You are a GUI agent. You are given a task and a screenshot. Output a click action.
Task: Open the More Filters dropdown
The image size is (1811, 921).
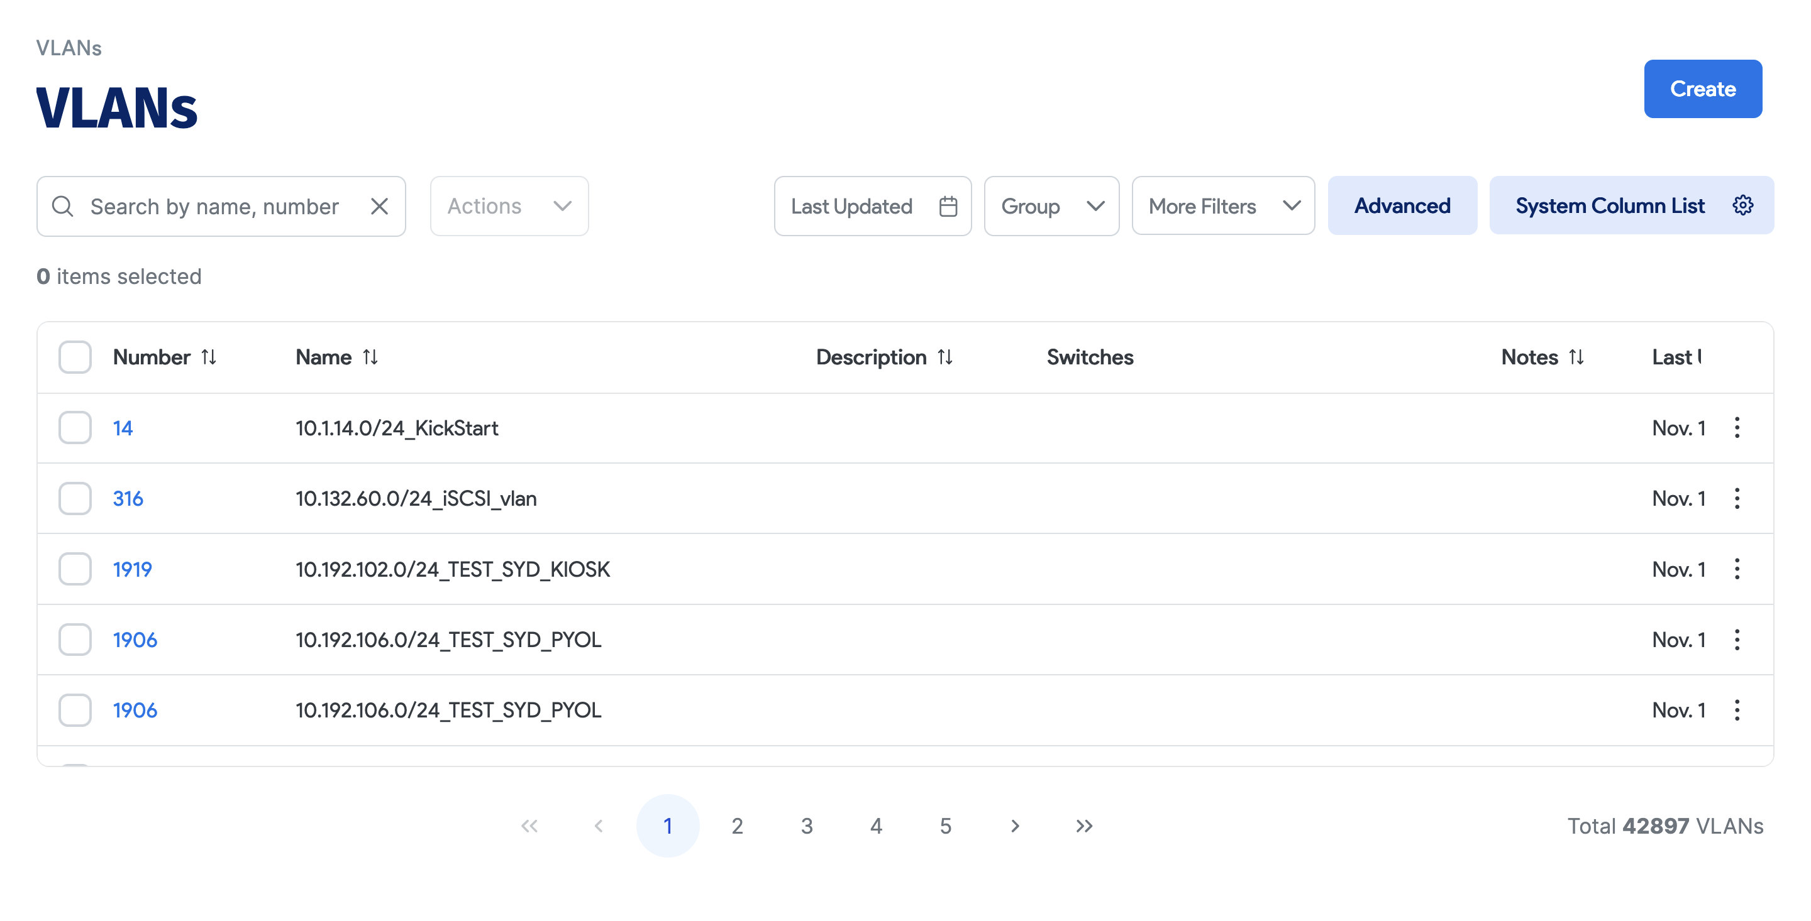click(1222, 206)
